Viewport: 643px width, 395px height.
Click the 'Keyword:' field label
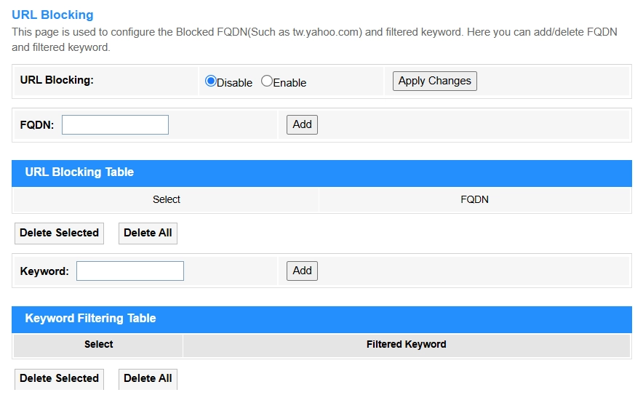(44, 271)
